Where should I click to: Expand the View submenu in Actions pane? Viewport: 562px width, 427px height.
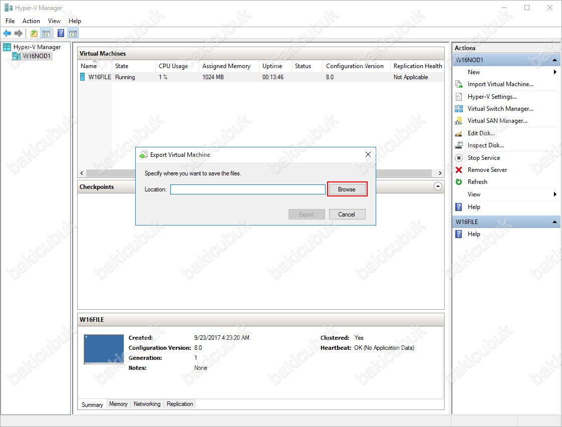point(555,194)
